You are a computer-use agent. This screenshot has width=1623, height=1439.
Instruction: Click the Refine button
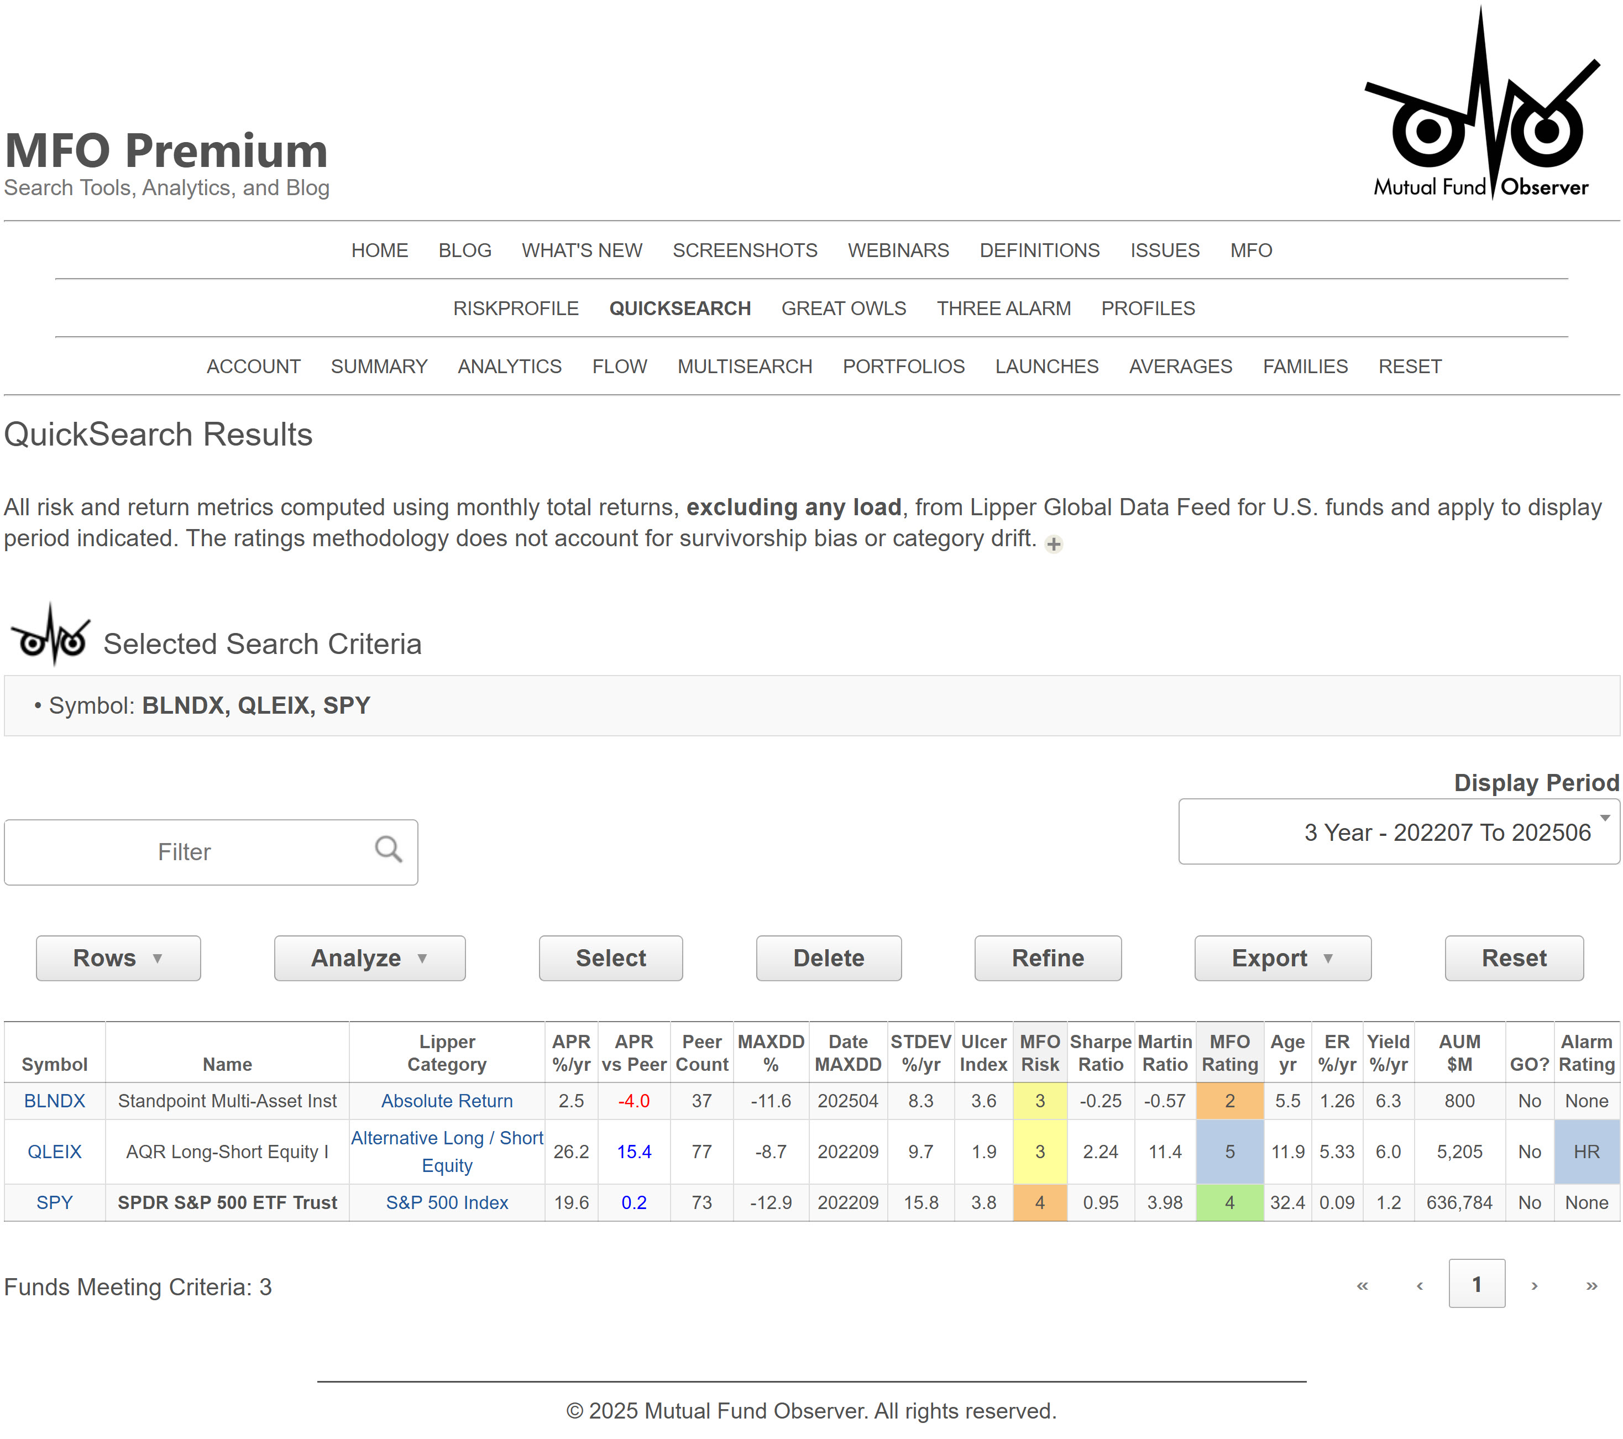(1048, 957)
